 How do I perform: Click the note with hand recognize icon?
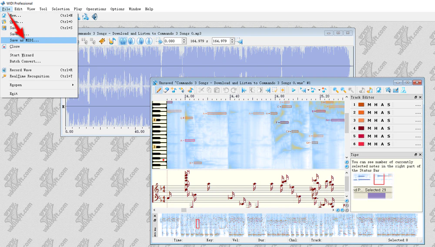[x=112, y=41]
